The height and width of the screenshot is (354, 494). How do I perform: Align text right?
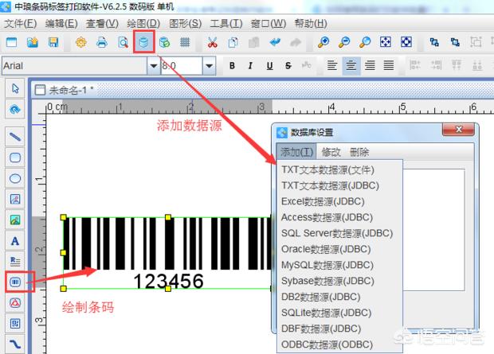370,65
